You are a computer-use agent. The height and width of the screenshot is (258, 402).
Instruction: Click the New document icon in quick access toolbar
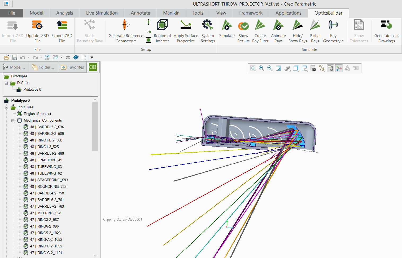[84, 57]
